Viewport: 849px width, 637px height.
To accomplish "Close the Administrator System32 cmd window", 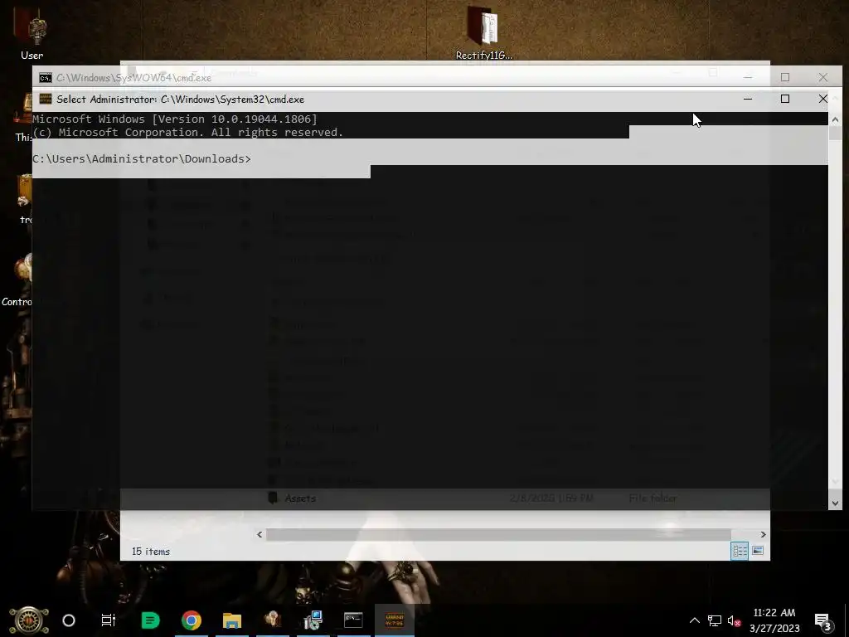I will click(823, 99).
